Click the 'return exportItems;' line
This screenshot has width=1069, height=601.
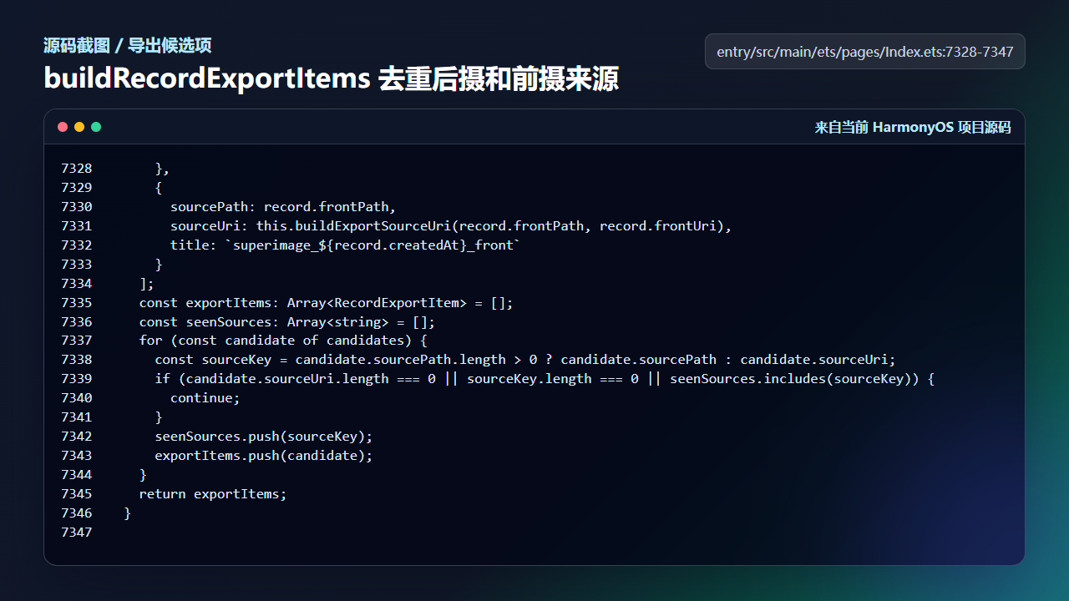(213, 495)
